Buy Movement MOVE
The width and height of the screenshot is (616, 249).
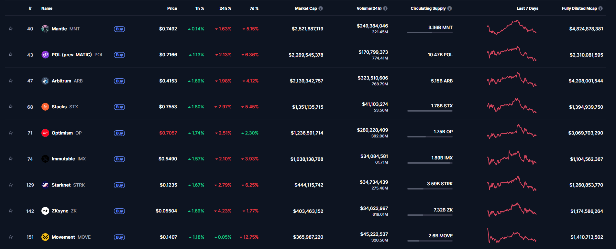pyautogui.click(x=119, y=237)
